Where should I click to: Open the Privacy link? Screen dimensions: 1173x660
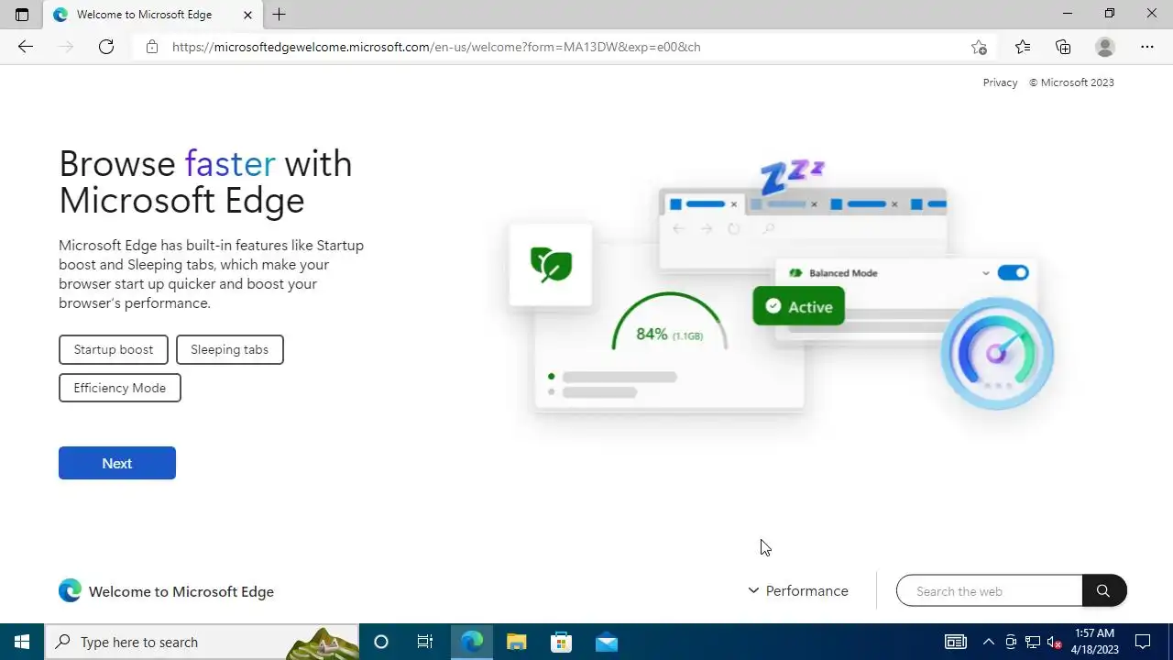point(1000,82)
